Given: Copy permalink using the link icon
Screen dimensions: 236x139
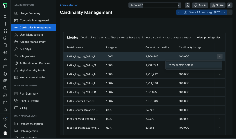Looking at the screenshot, I should pos(229,5).
